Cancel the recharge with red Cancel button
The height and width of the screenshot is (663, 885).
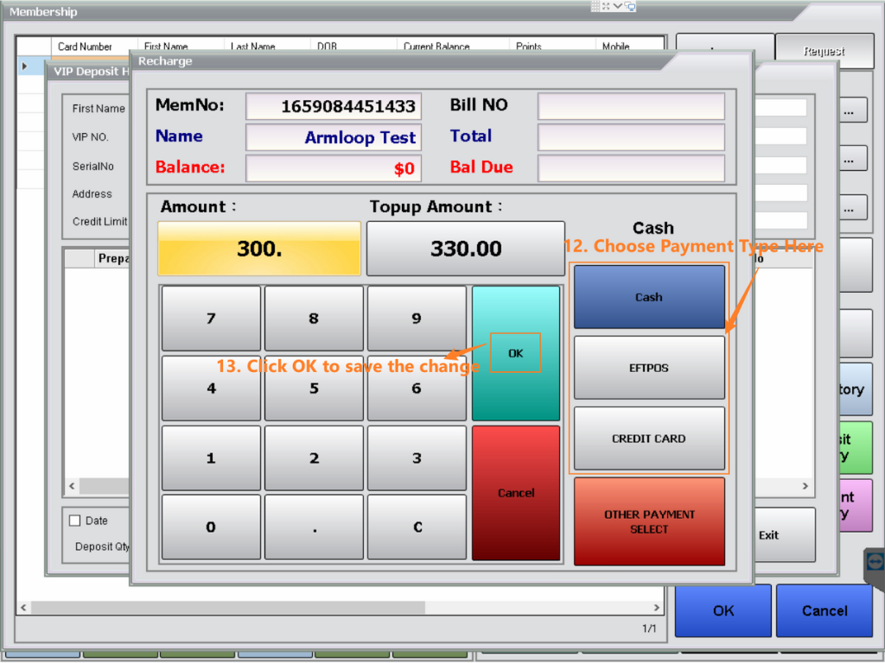516,493
